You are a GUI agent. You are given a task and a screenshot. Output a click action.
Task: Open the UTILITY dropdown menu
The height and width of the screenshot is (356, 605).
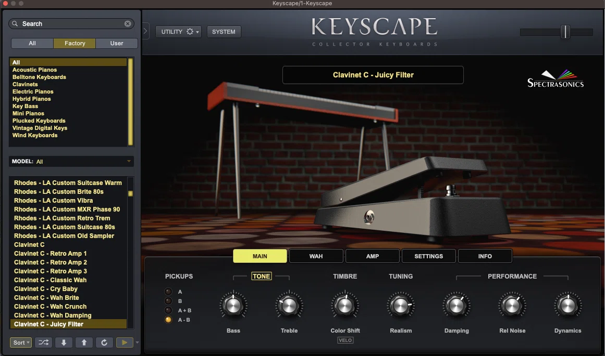pos(179,32)
